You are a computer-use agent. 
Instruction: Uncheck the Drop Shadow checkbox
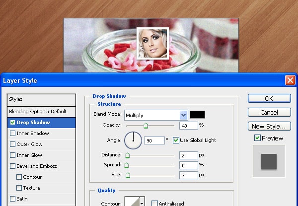tap(12, 122)
